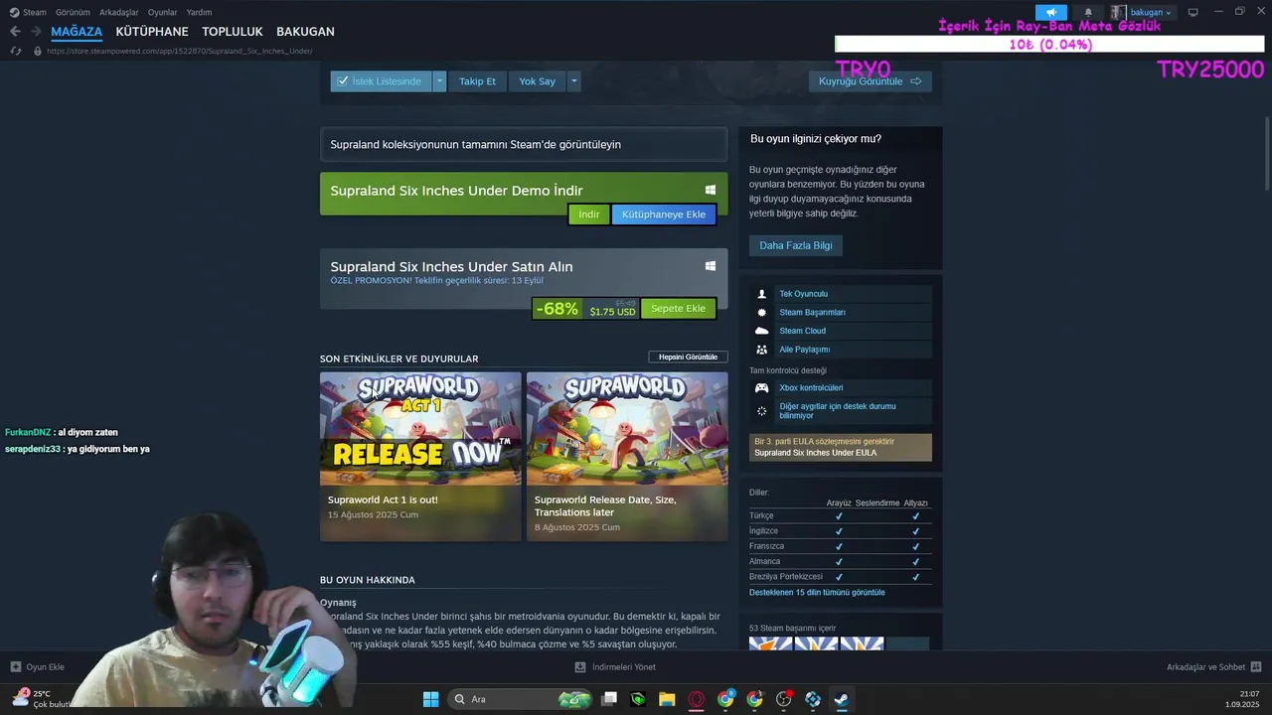Expand the wishlist dropdown arrow

tap(439, 81)
